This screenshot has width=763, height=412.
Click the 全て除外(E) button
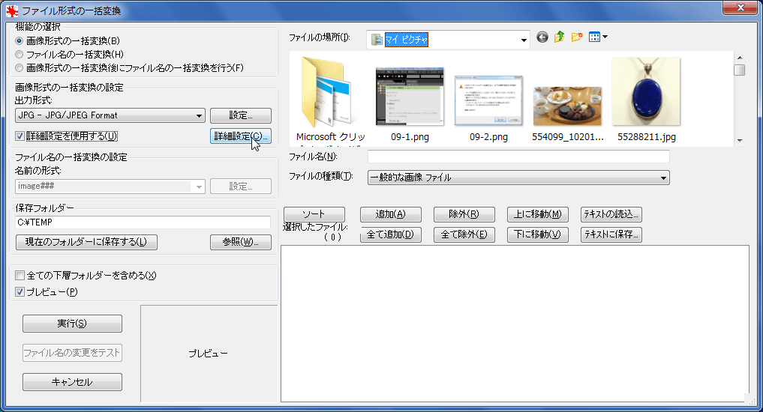click(464, 234)
